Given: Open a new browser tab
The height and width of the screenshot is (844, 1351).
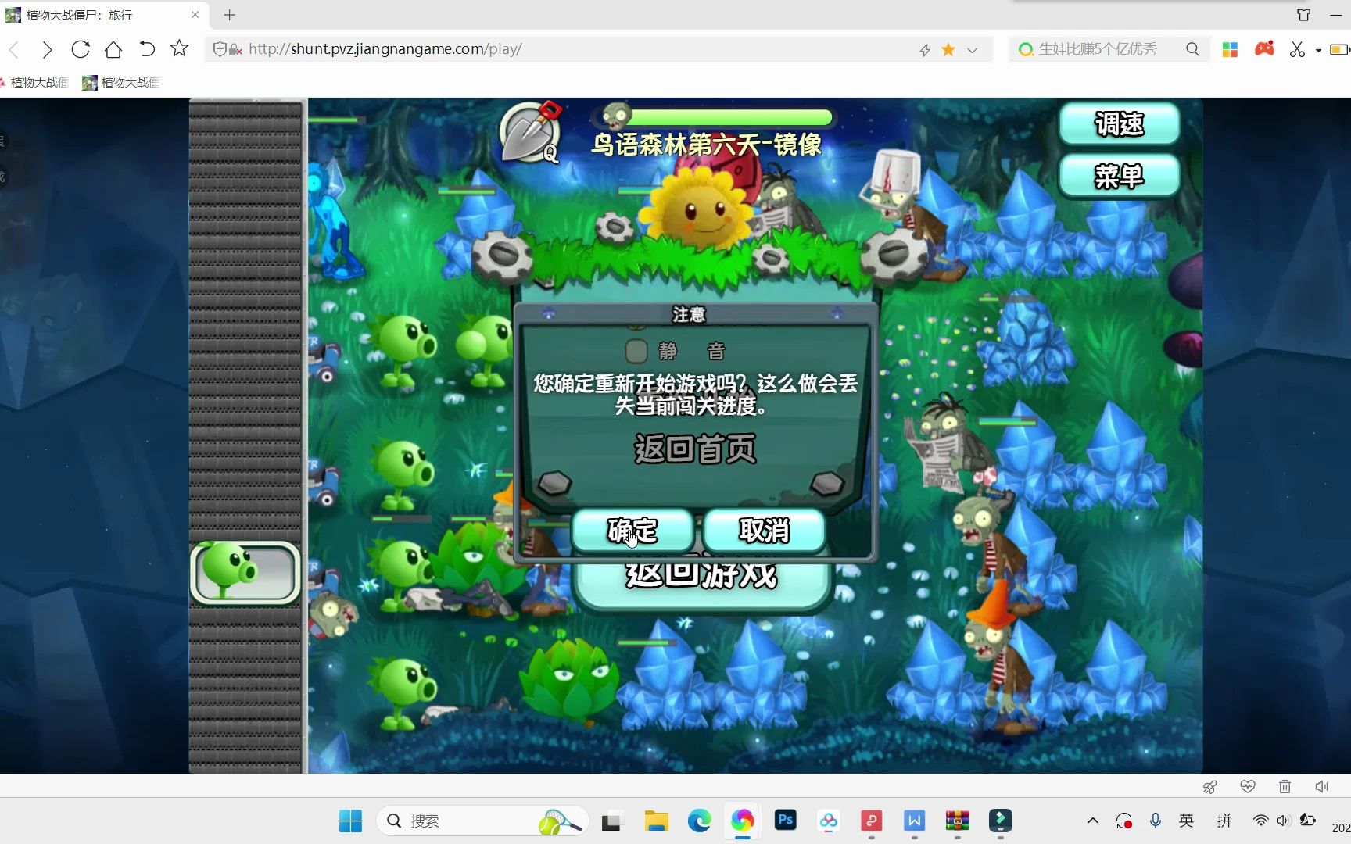Looking at the screenshot, I should click(229, 15).
